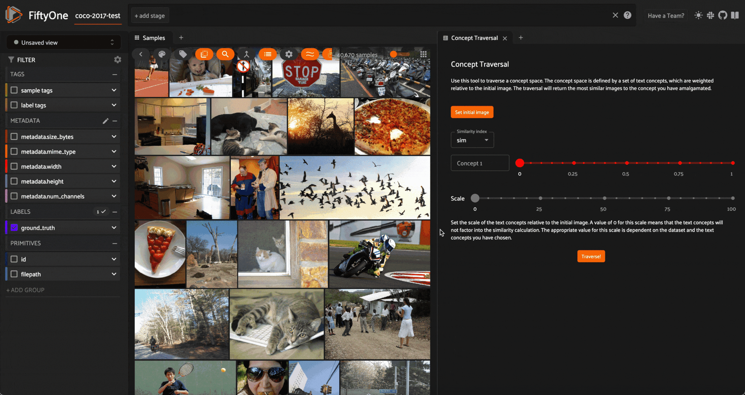Screen dimensions: 745x395
Task: Enable the metadata.width checkbox
Action: click(14, 166)
